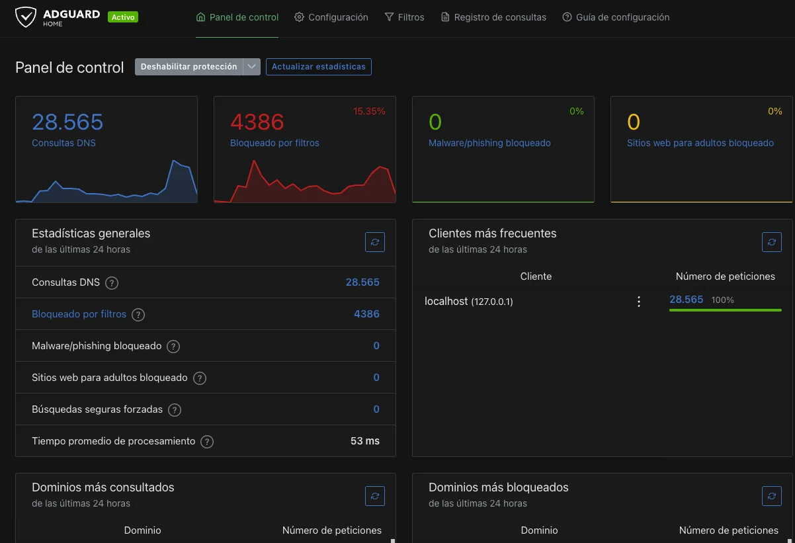Open help tooltip for Tiempo promedio de procesamiento
Viewport: 795px width, 543px height.
tap(207, 442)
